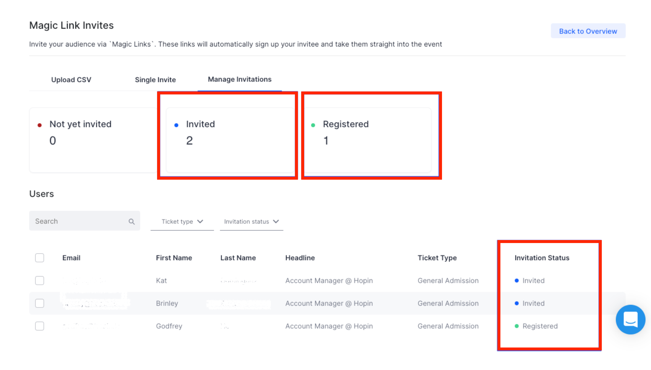Check the checkbox in Godfrey's row

coord(39,326)
